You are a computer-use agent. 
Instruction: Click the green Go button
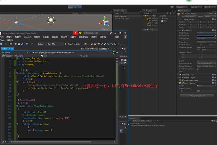pos(115,52)
